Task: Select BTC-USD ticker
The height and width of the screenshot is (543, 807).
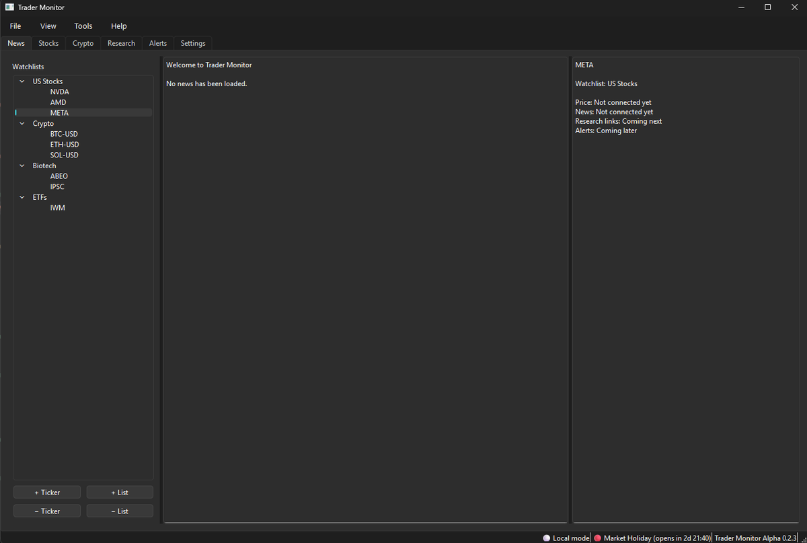Action: (x=64, y=134)
